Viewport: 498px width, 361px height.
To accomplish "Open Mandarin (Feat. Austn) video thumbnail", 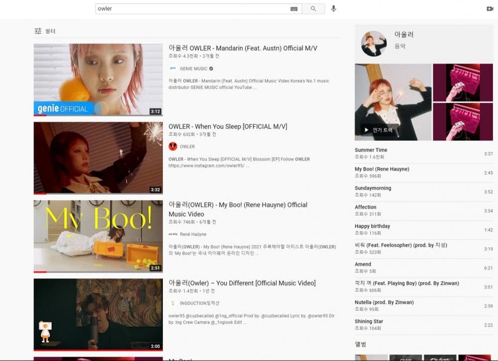I will pyautogui.click(x=98, y=80).
